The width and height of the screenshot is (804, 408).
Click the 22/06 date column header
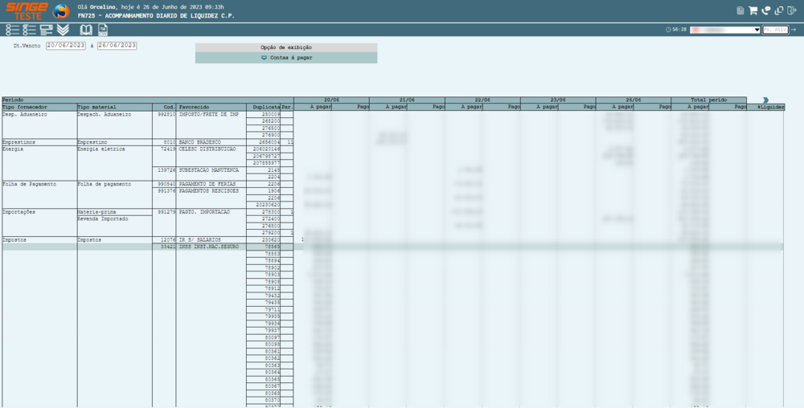[x=482, y=100]
